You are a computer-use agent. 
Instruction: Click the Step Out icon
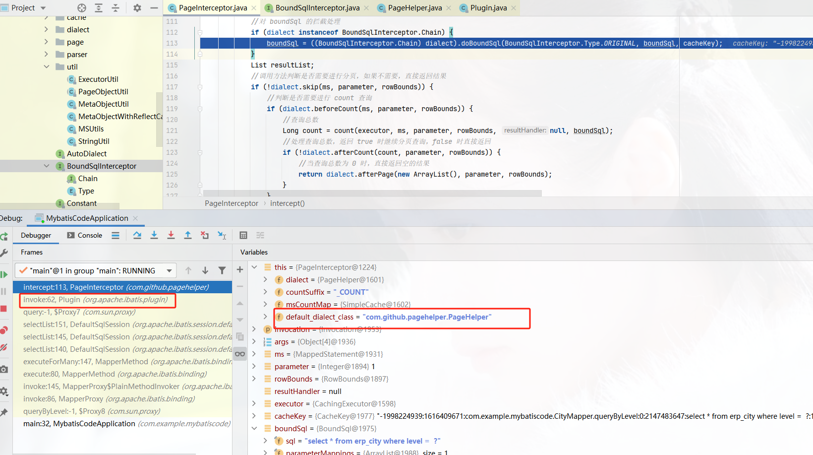pyautogui.click(x=188, y=235)
